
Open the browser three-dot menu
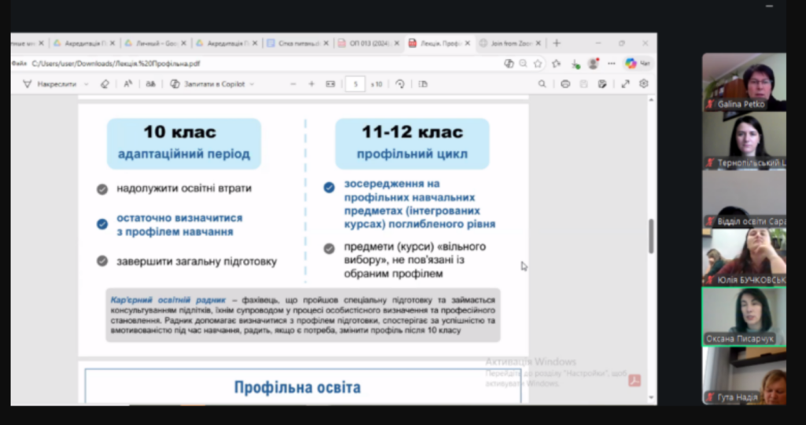pyautogui.click(x=611, y=64)
